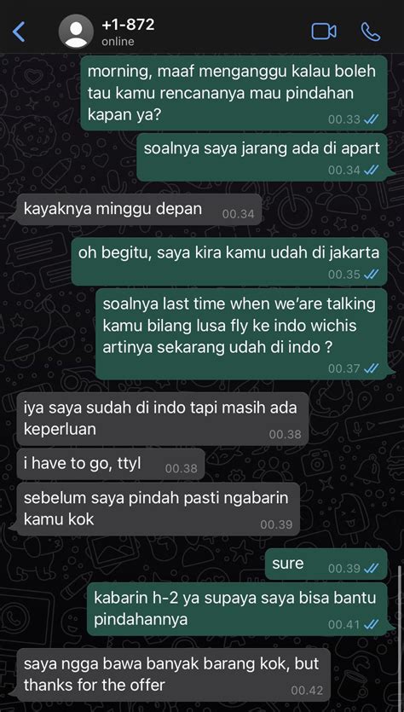
Task: Tap the 'kabarin h-2 ya' message
Action: point(237,609)
